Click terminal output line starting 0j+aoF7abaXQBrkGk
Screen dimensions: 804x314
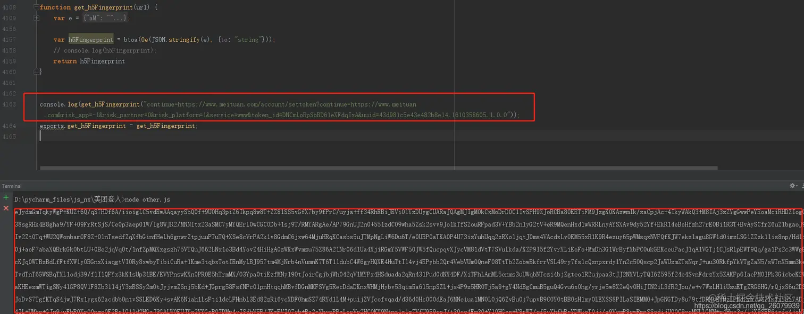click(x=408, y=248)
